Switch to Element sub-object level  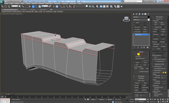146,54
